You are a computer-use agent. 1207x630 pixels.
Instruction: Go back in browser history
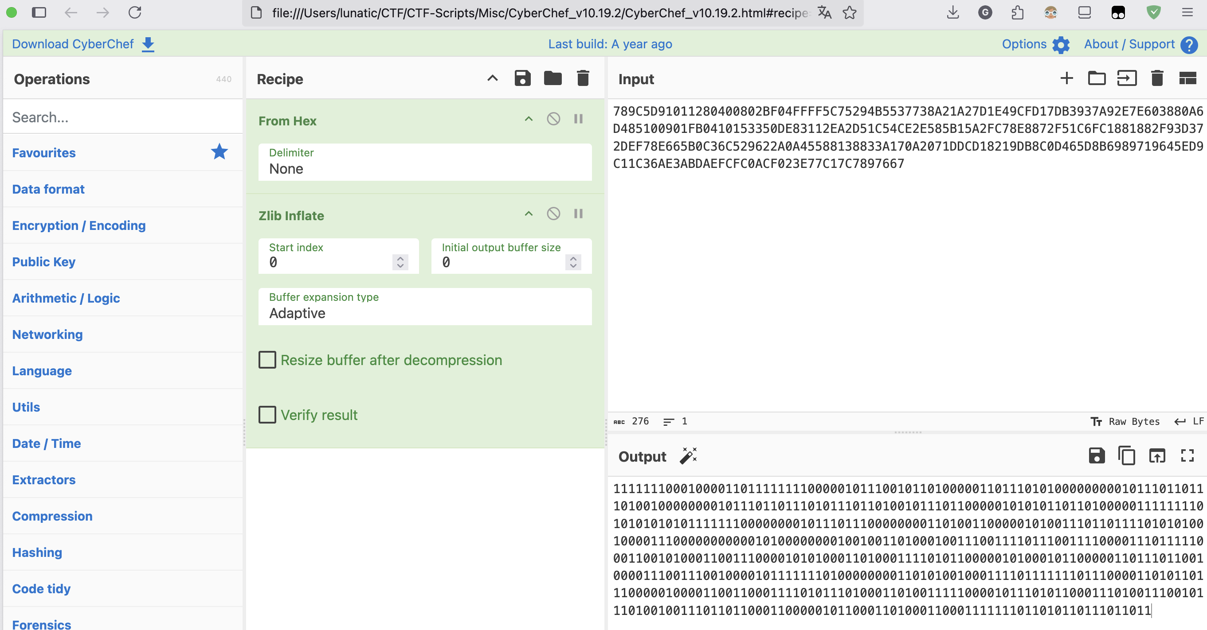[71, 13]
